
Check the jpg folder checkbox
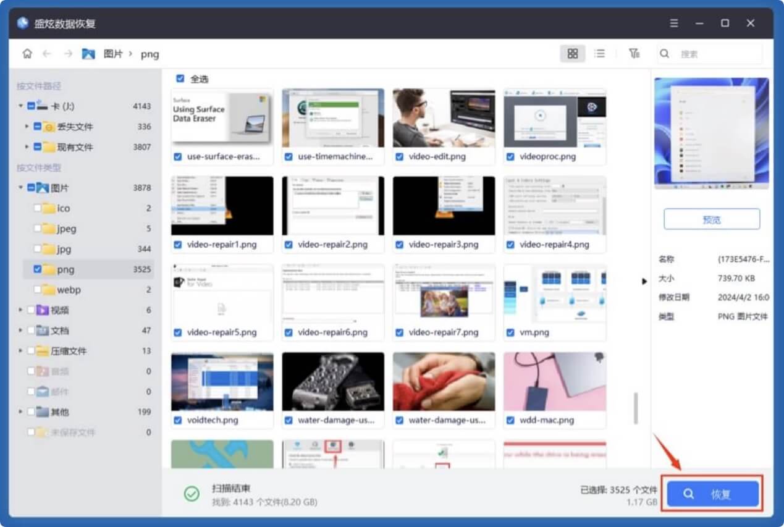coord(38,249)
